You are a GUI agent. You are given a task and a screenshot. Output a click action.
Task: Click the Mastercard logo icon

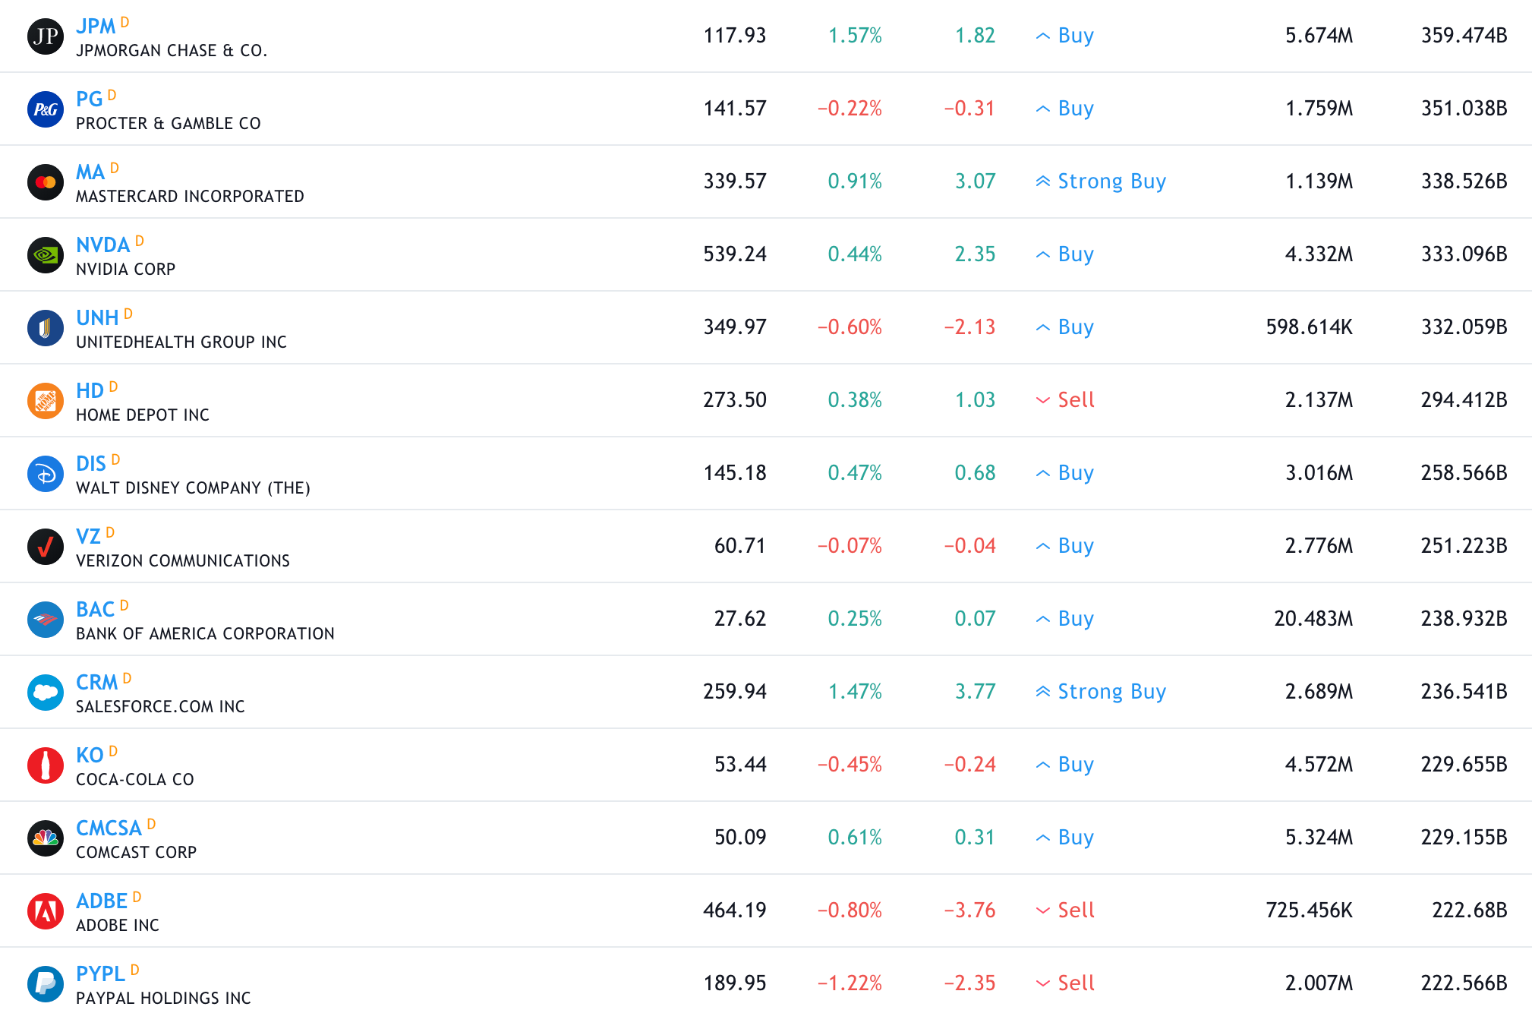click(46, 182)
